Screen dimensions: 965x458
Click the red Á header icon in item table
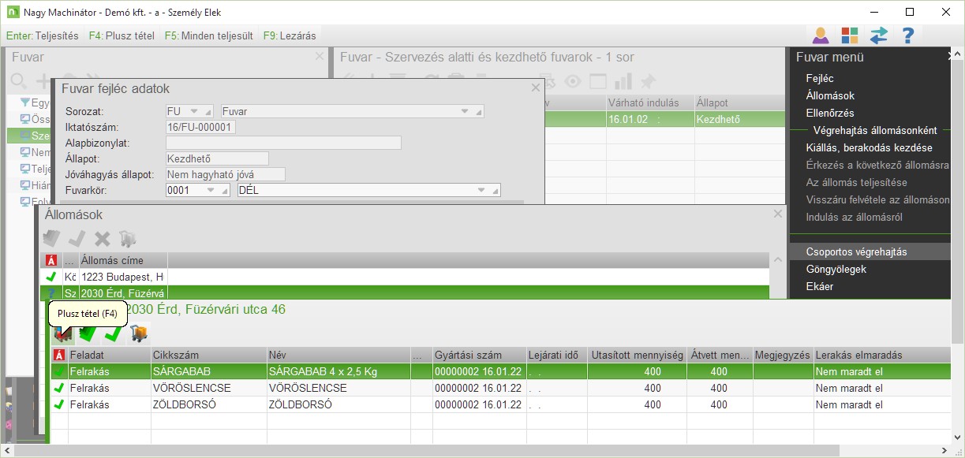click(59, 355)
